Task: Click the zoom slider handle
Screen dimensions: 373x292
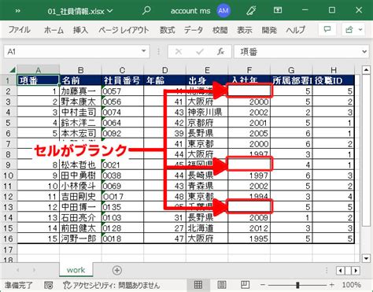Action: (x=297, y=285)
